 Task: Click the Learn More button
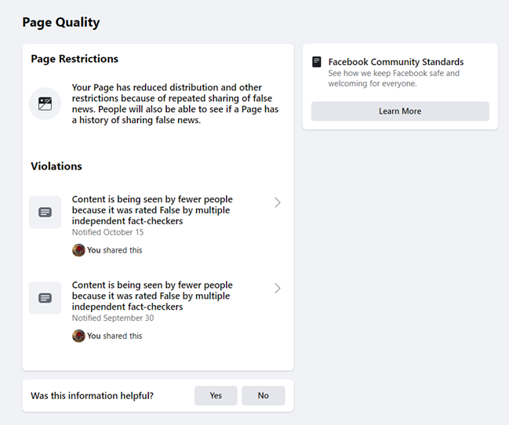[400, 111]
